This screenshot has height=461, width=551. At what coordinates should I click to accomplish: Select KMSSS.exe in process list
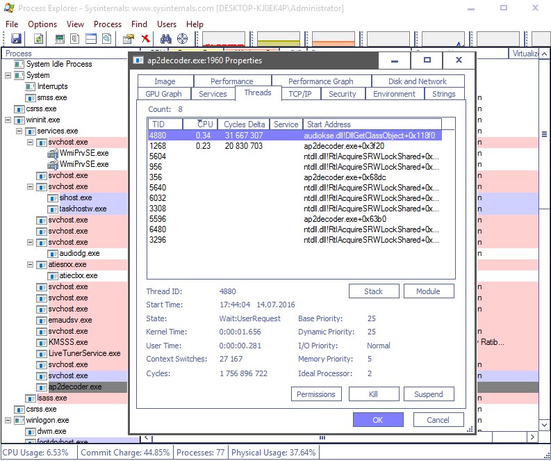click(x=68, y=342)
